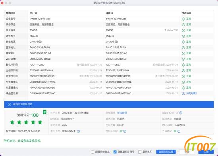The width and height of the screenshot is (218, 156).
Task: Click the 液晶显示屏 row label
Action: tap(12, 93)
